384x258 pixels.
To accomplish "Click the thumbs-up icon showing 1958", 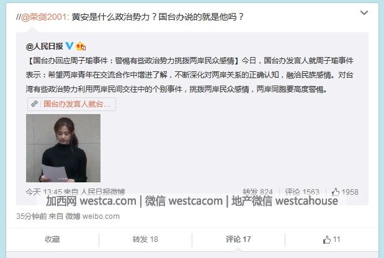I will [336, 192].
